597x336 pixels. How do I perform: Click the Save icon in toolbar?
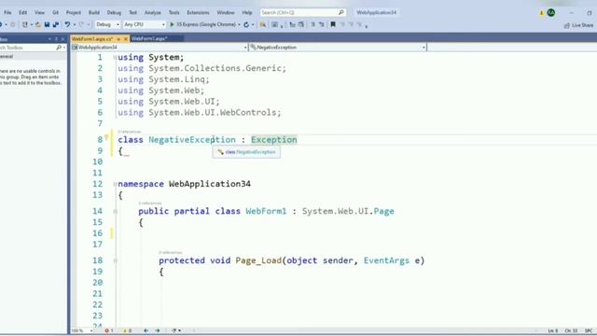click(x=47, y=25)
